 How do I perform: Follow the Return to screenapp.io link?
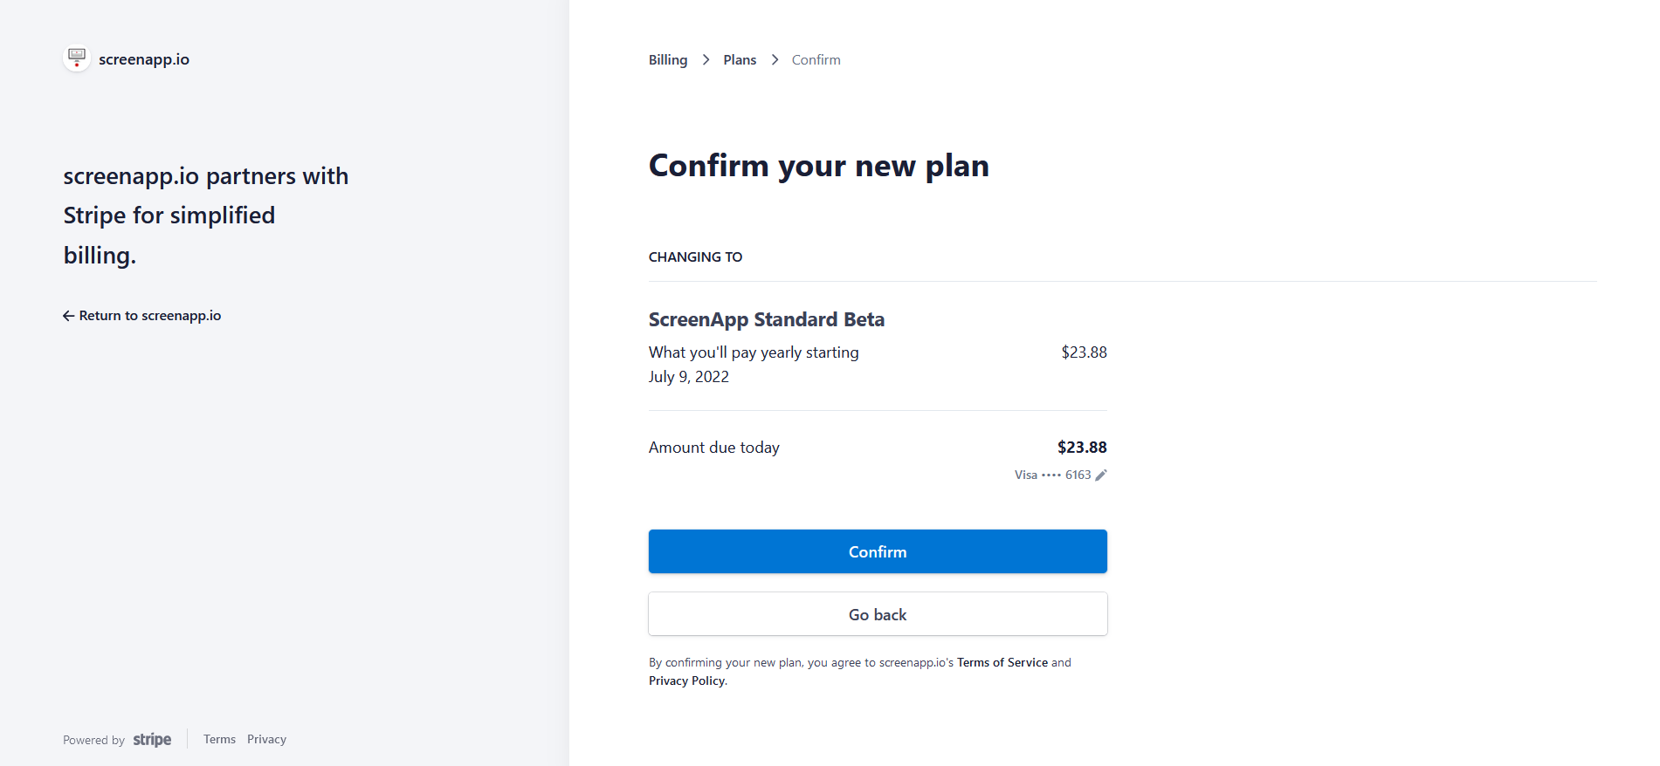pos(149,316)
